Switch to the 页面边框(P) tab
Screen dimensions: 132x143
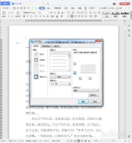point(46,46)
